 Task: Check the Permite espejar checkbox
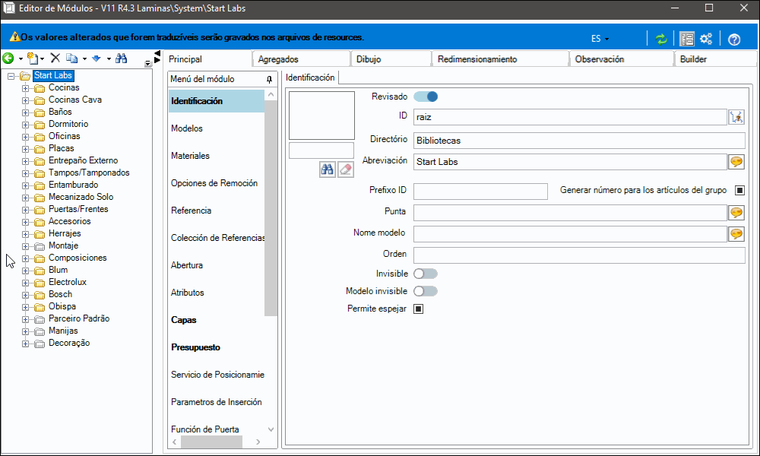pyautogui.click(x=418, y=309)
